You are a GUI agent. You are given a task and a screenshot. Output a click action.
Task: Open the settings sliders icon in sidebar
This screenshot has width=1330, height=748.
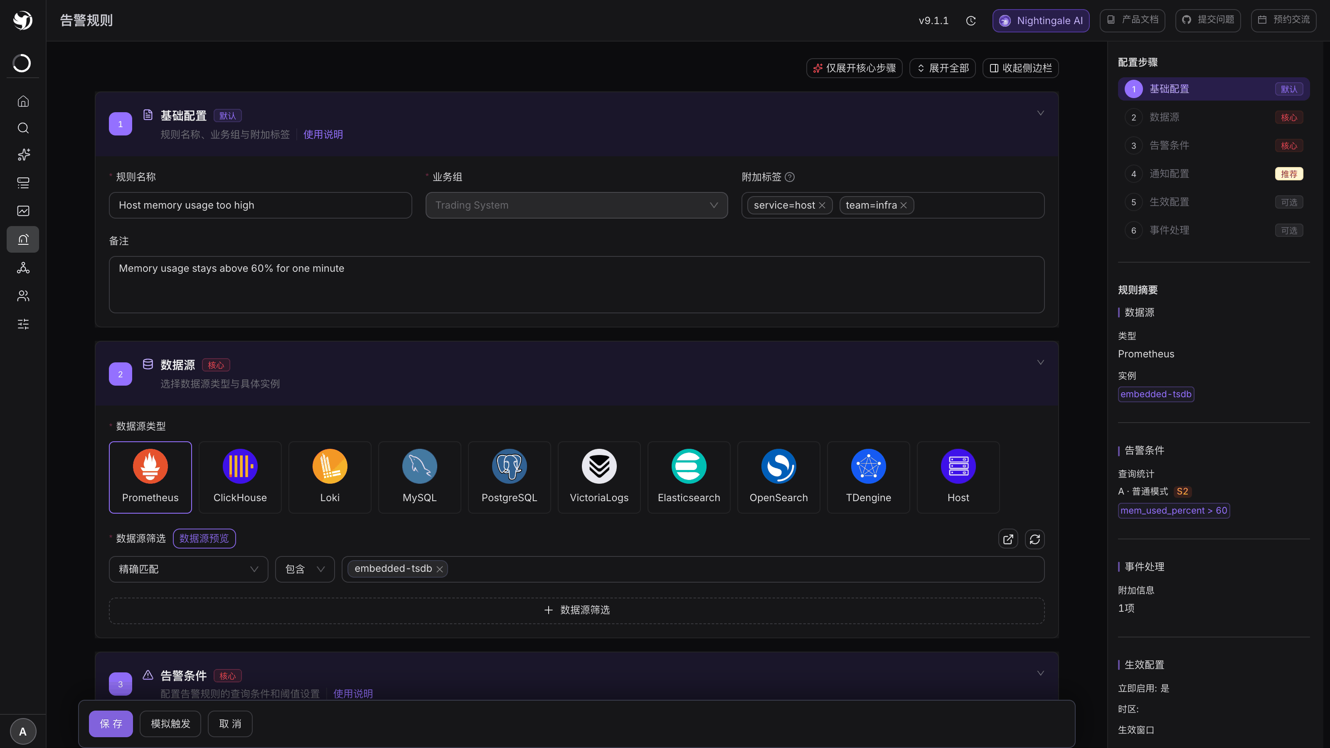23,324
